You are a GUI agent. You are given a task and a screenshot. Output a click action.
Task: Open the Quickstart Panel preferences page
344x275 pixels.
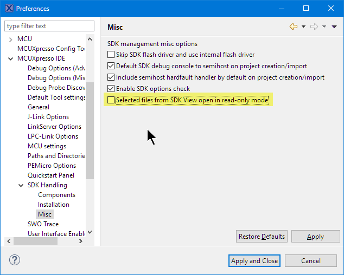click(50, 175)
